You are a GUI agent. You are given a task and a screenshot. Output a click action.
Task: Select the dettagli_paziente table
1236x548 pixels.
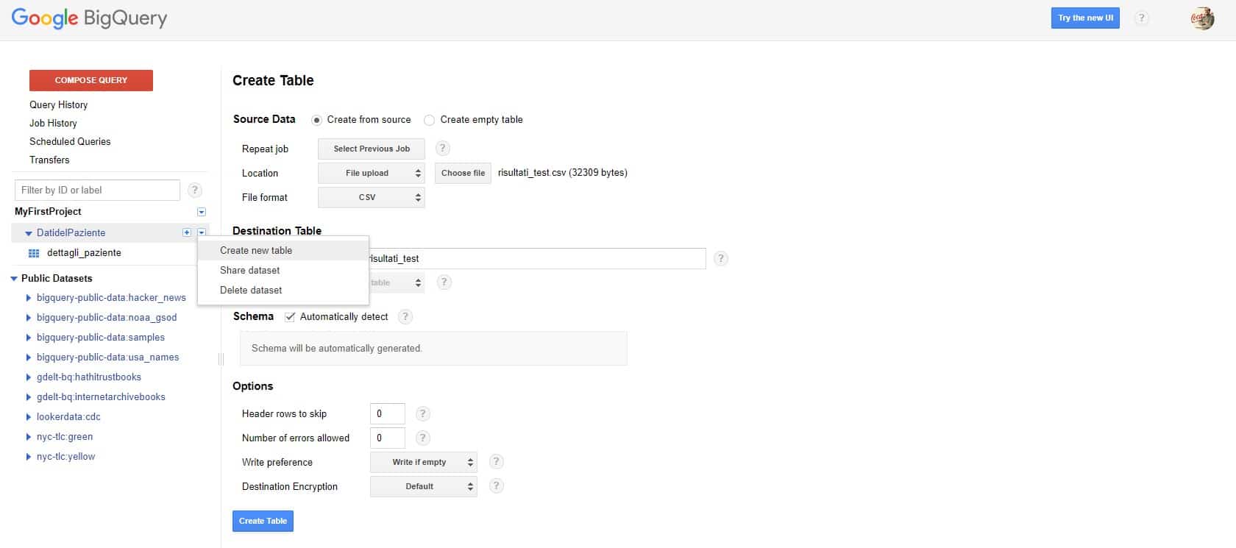click(84, 253)
